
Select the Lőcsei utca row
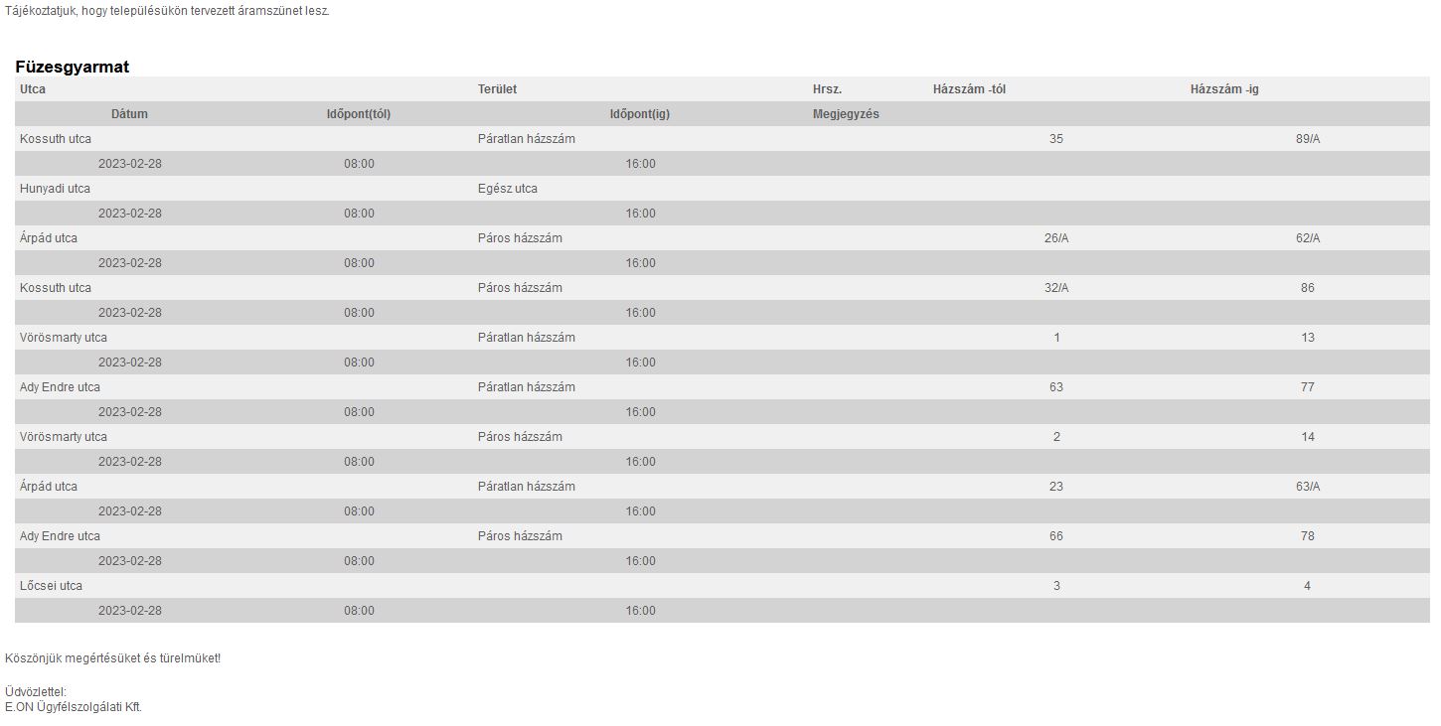[x=722, y=586]
